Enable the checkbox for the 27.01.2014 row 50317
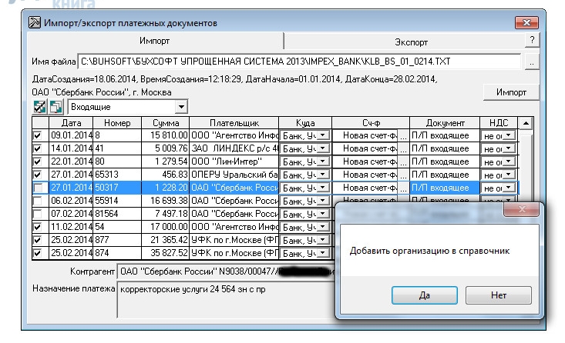This screenshot has width=565, height=343. [x=39, y=188]
